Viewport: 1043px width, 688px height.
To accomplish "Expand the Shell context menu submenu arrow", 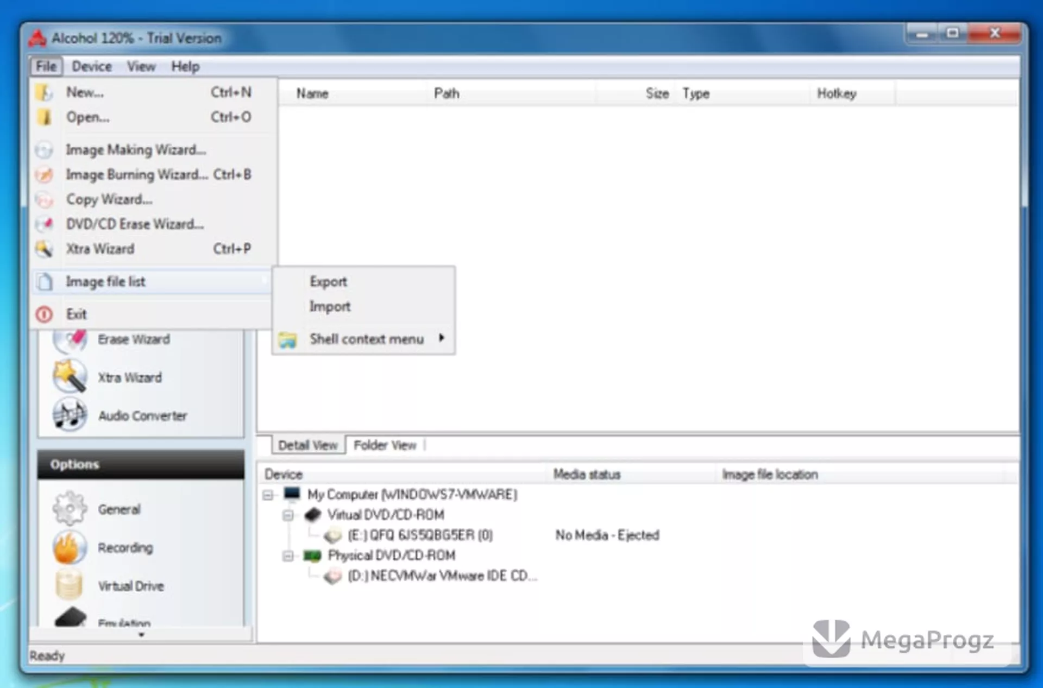I will click(x=442, y=338).
